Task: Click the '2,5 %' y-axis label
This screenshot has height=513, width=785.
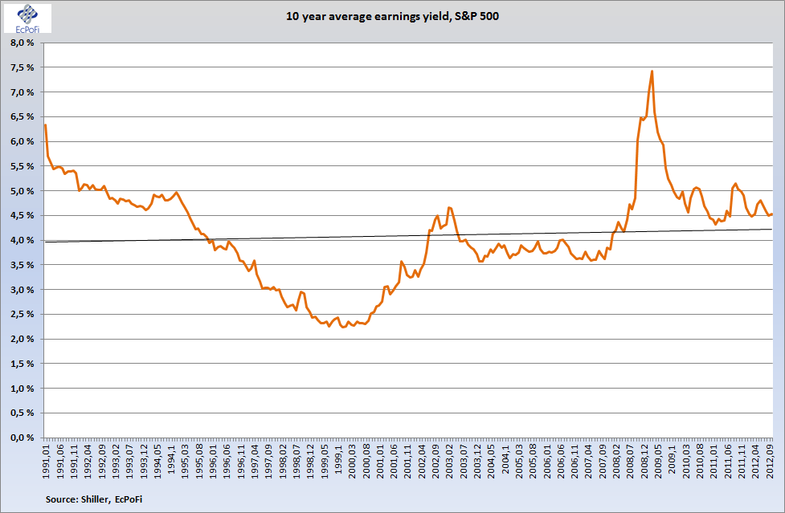Action: coord(22,314)
